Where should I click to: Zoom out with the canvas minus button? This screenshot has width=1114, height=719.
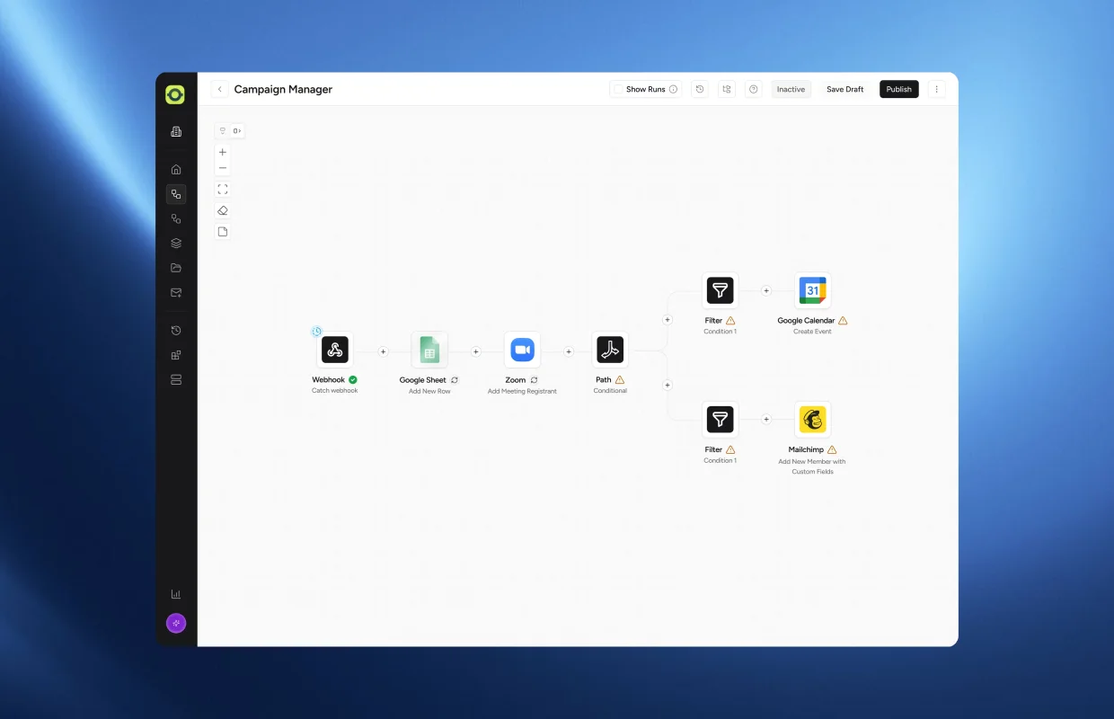(x=223, y=168)
